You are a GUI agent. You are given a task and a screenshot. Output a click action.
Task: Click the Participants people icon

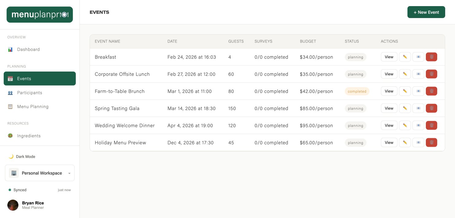pyautogui.click(x=10, y=93)
